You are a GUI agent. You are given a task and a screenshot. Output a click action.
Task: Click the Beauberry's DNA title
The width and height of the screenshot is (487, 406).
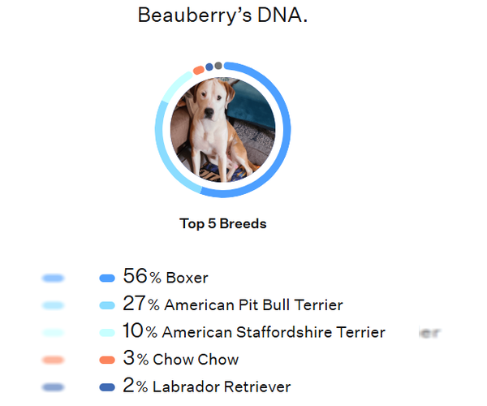pos(222,15)
